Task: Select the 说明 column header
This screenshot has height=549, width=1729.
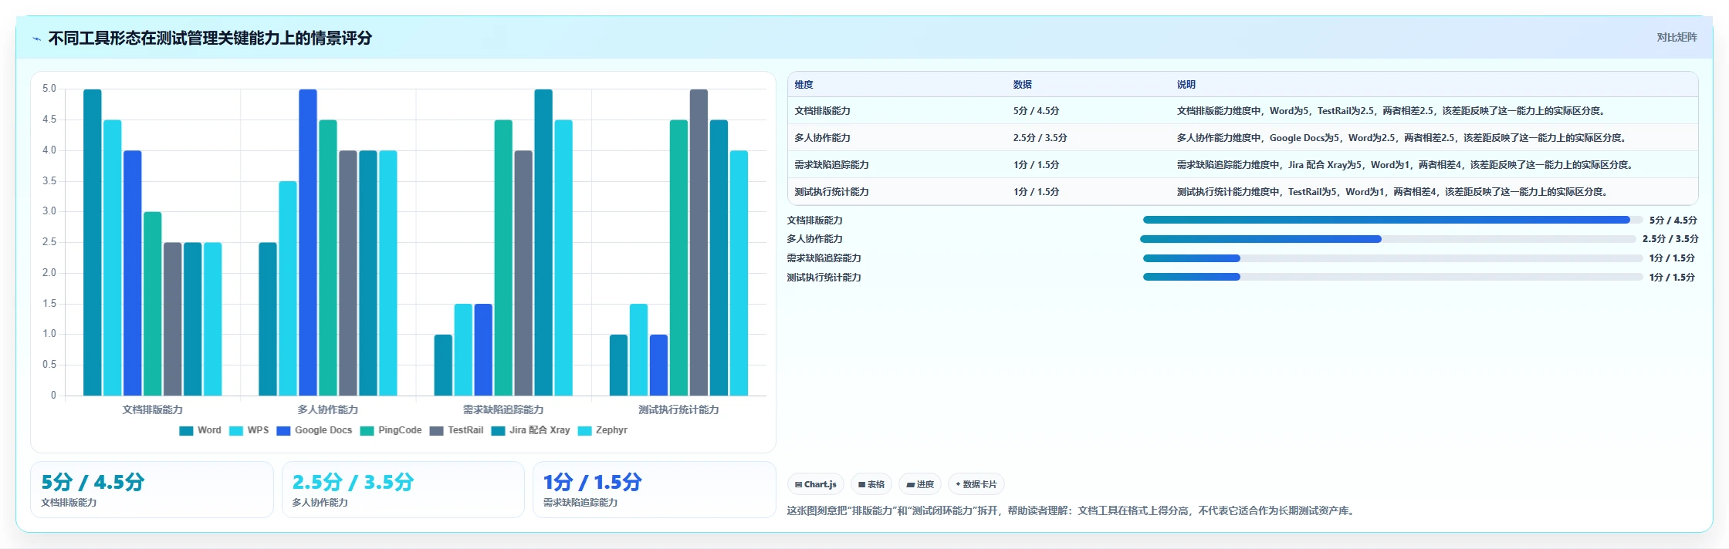Action: pos(1186,85)
